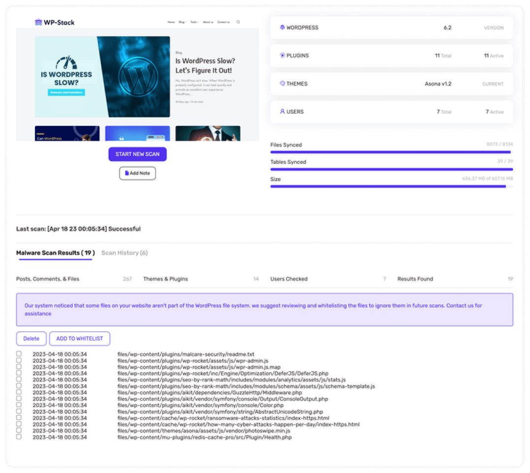Click ADD TO WHITELIST
Viewport: 530px width, 473px height.
click(79, 339)
